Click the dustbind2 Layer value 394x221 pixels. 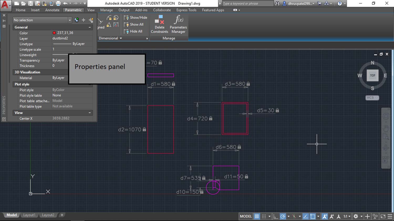coord(60,38)
